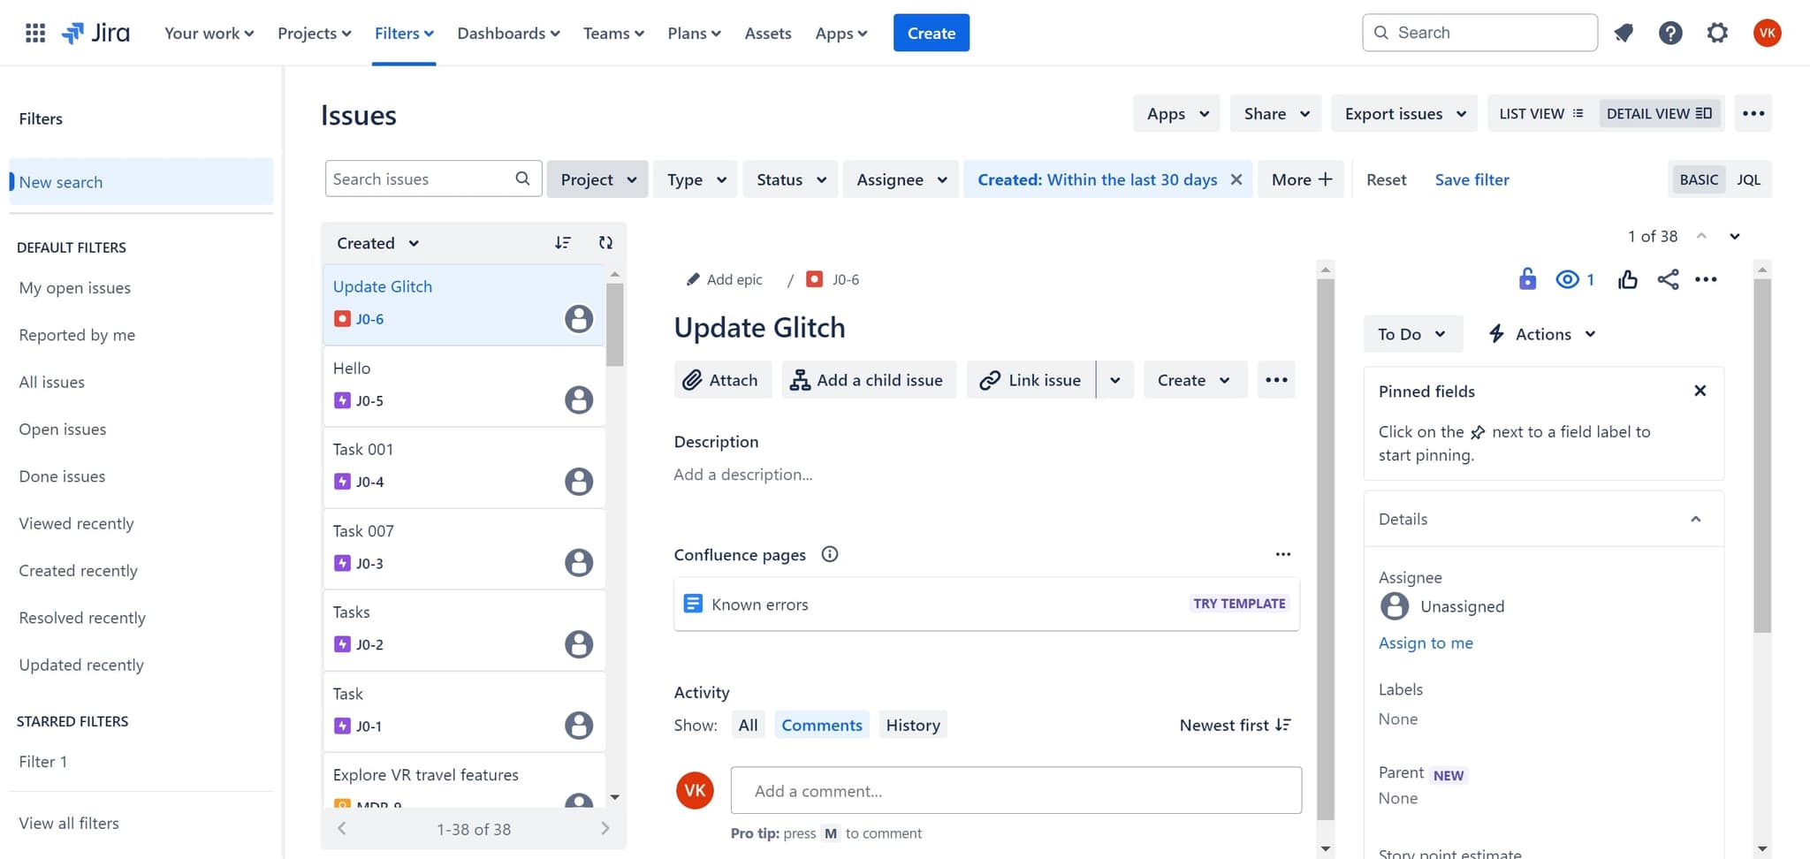The image size is (1810, 859).
Task: Open the Dashboards menu
Action: 508,34
